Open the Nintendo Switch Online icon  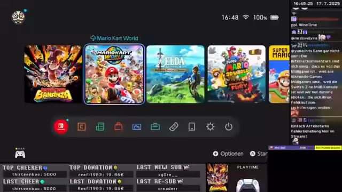click(61, 126)
